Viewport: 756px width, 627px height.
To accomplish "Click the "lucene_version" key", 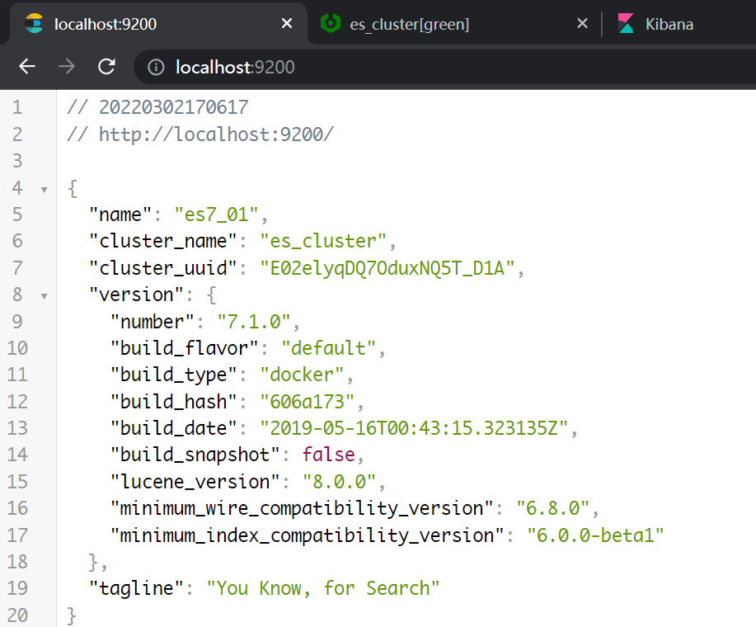I will [x=195, y=481].
